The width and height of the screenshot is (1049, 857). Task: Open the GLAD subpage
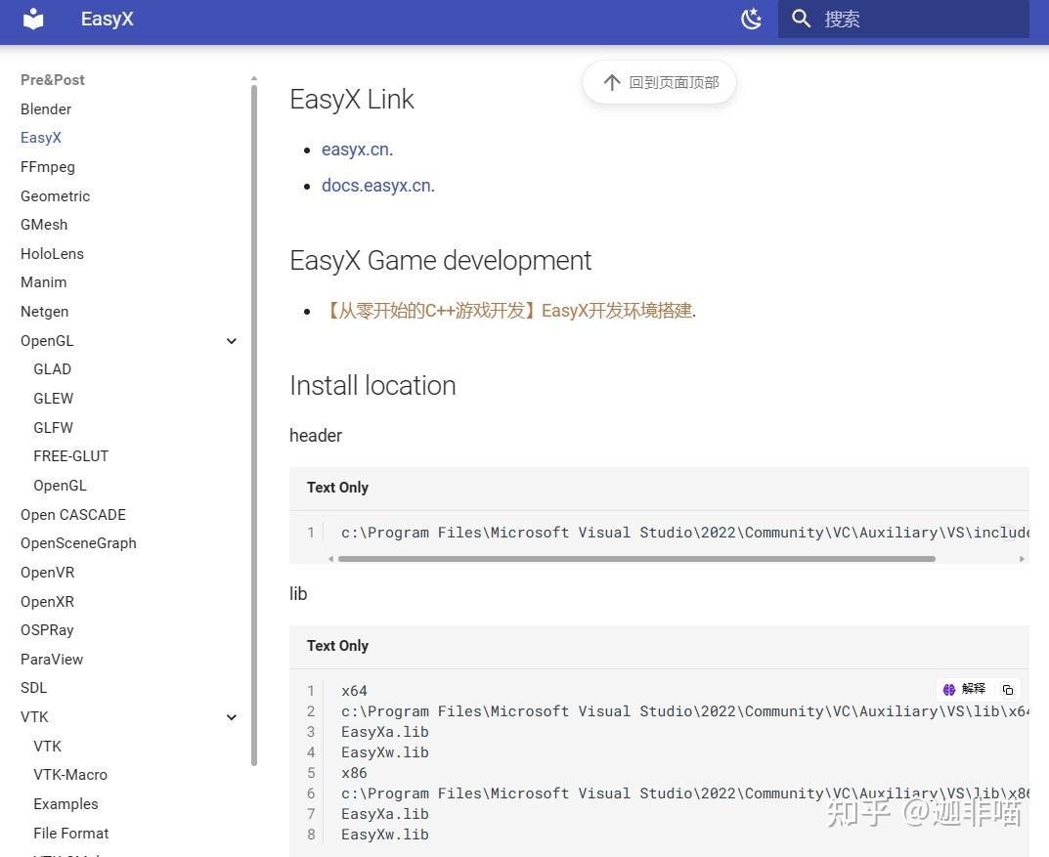coord(52,369)
